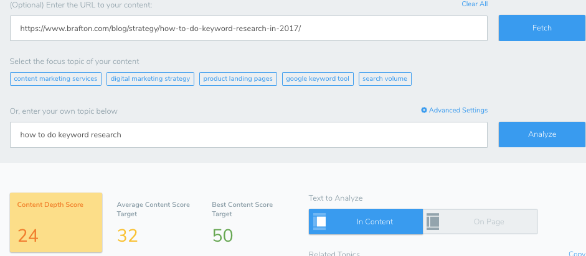The height and width of the screenshot is (256, 586).
Task: Choose the 'search volume' topic tag
Action: click(385, 79)
